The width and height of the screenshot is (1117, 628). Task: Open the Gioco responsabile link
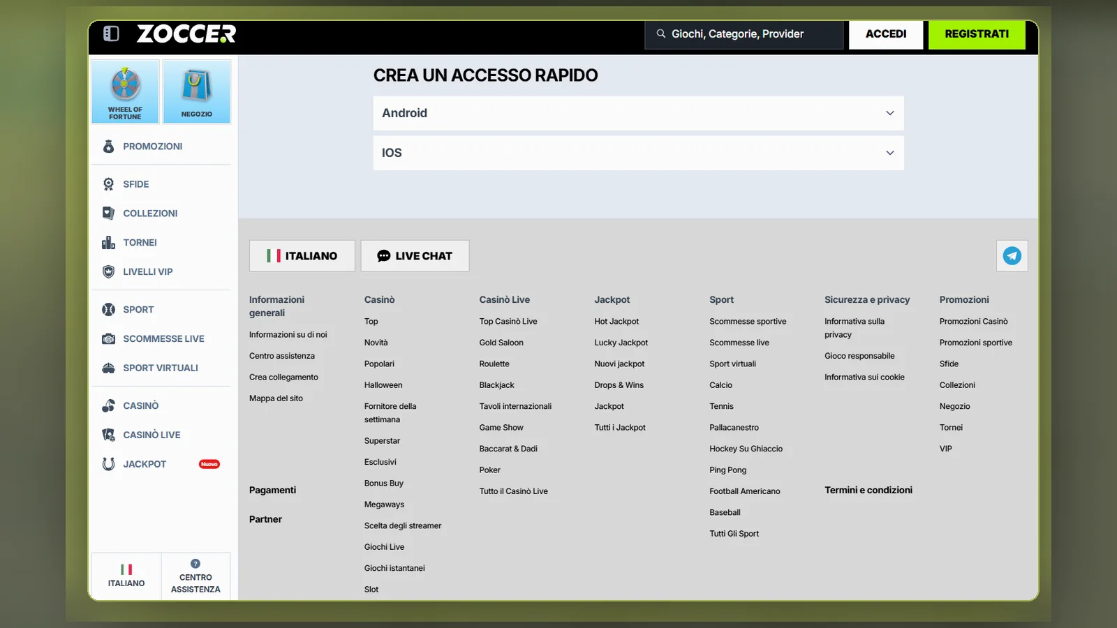[x=859, y=356]
